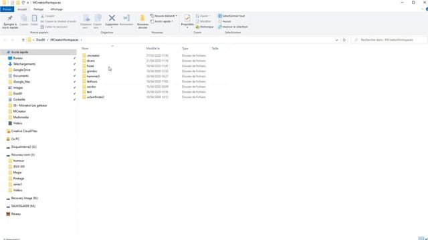Open Creative Cloud Files in the sidebar

pos(24,131)
